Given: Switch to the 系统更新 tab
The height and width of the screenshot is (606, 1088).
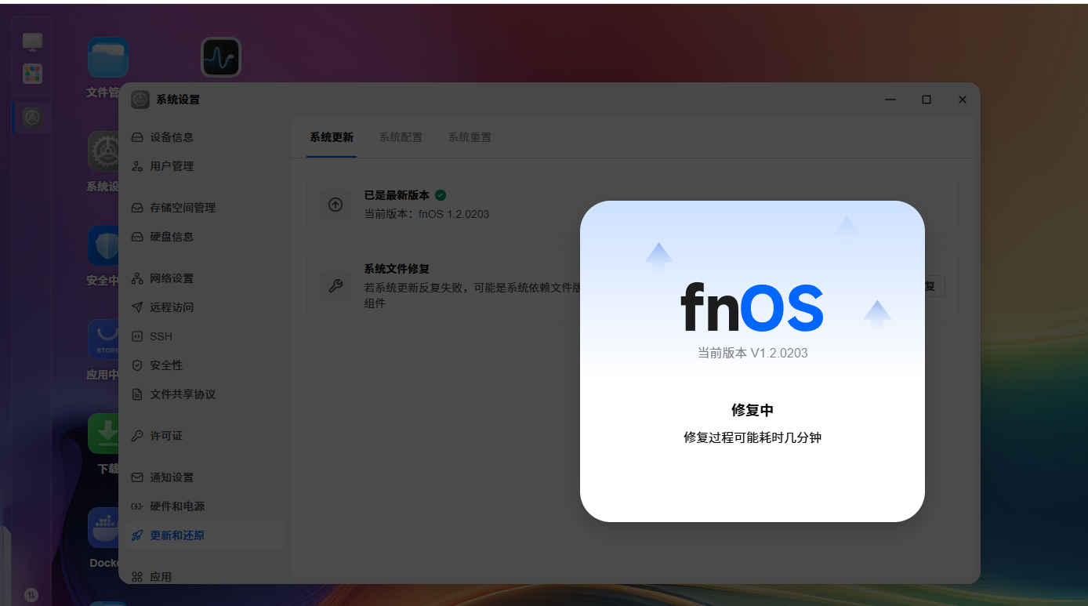Looking at the screenshot, I should (332, 137).
